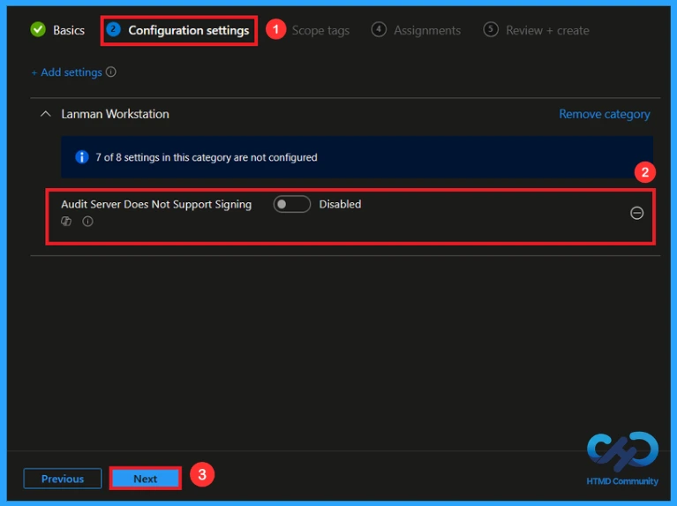Click the Audit Server Does Not Support Signing label

[156, 204]
